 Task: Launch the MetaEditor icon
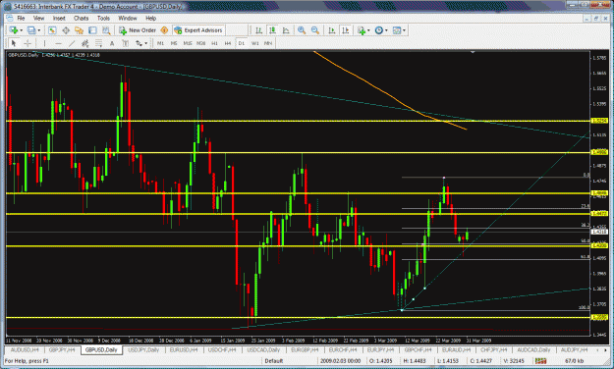[x=164, y=30]
